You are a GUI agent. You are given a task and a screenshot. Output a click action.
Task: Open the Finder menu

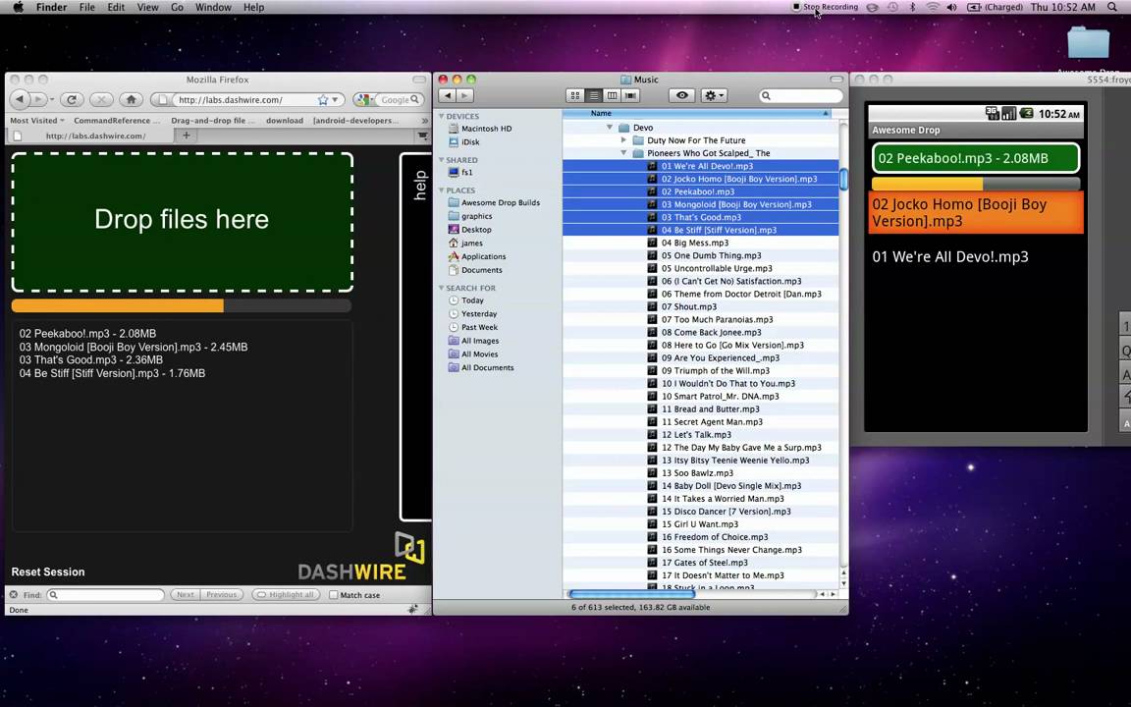[x=51, y=7]
